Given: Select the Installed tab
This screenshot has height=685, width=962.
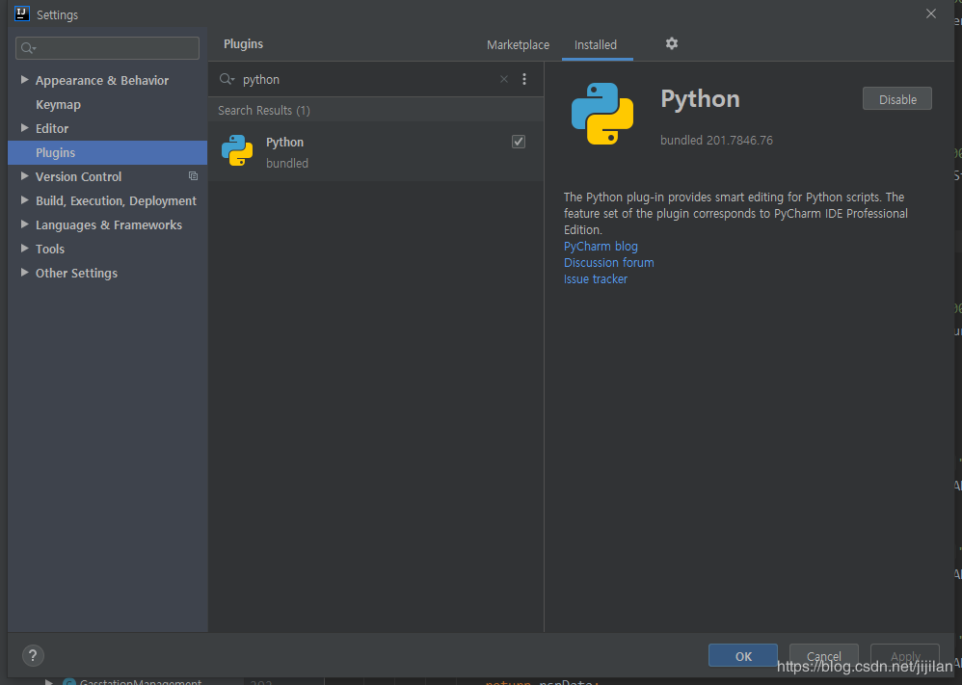Looking at the screenshot, I should (596, 45).
